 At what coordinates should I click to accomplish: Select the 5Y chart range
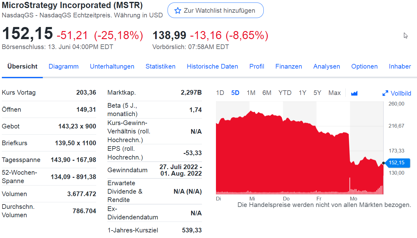pos(317,93)
